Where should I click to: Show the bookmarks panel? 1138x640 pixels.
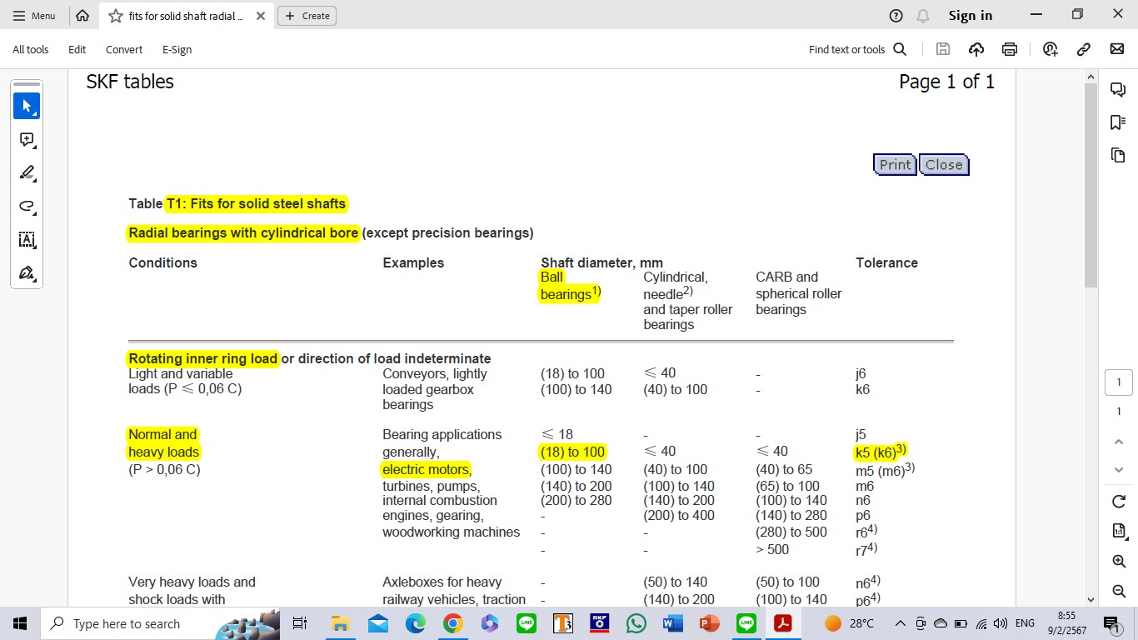[1118, 122]
